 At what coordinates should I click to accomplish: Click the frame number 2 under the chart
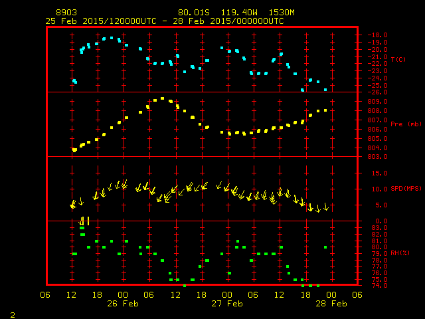click(13, 315)
